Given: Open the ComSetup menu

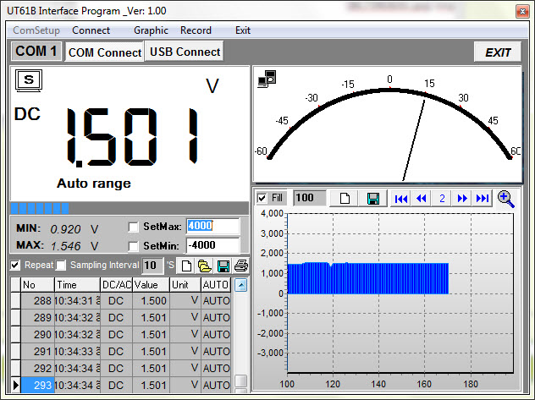Looking at the screenshot, I should (x=36, y=30).
